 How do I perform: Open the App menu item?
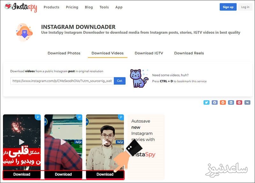pyautogui.click(x=119, y=7)
